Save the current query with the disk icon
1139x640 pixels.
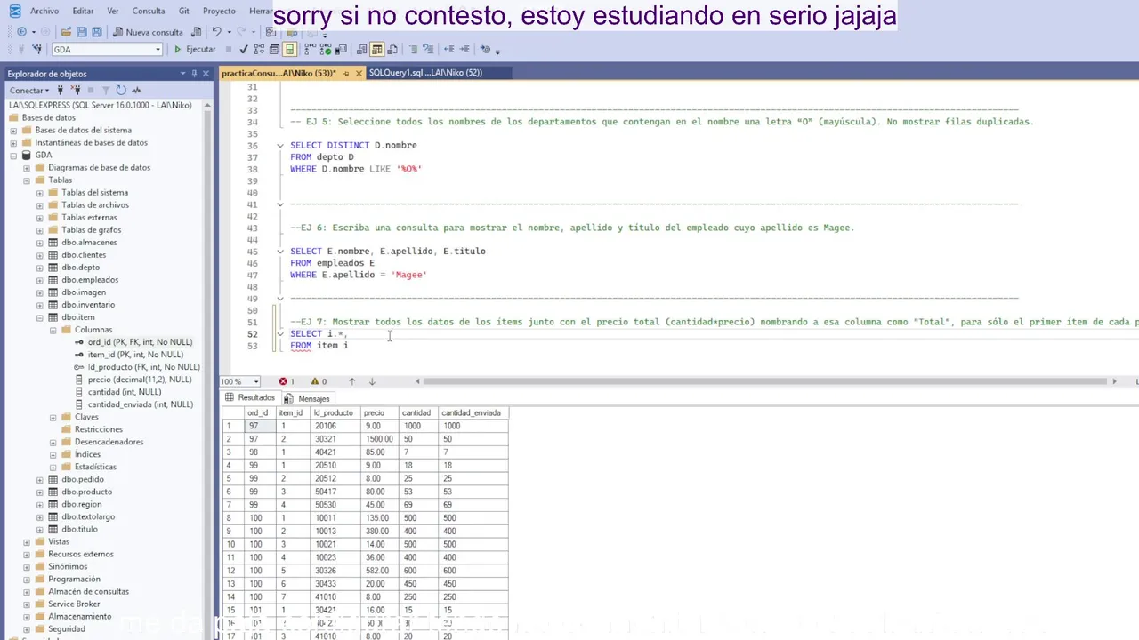(x=81, y=32)
